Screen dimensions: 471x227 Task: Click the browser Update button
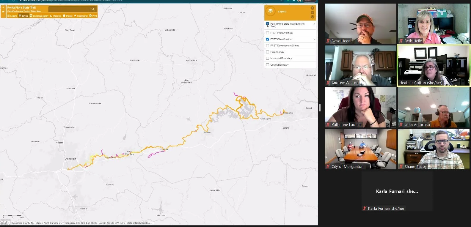[x=309, y=1]
